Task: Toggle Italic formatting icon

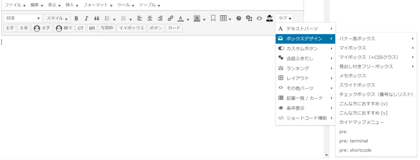Action: click(86, 18)
